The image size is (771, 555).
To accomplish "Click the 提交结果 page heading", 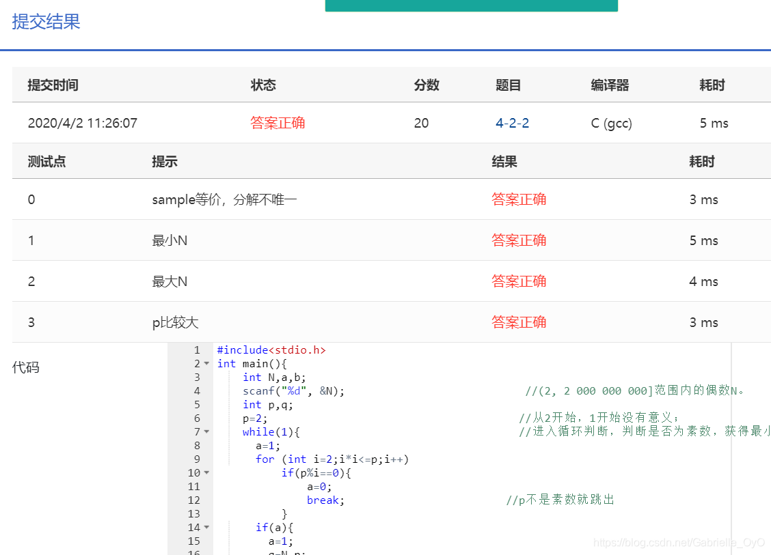I will 44,23.
